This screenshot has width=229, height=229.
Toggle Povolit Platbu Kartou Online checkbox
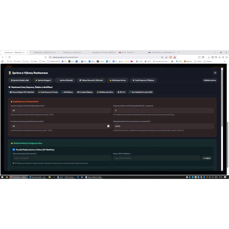point(14,149)
